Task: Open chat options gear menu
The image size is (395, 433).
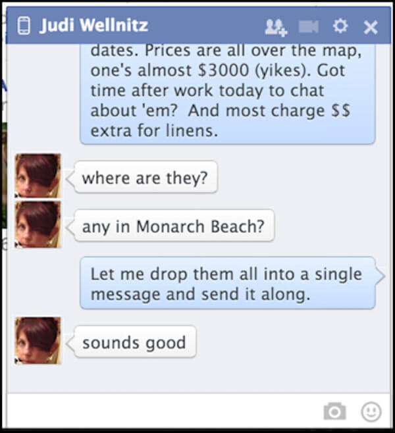Action: (x=340, y=26)
